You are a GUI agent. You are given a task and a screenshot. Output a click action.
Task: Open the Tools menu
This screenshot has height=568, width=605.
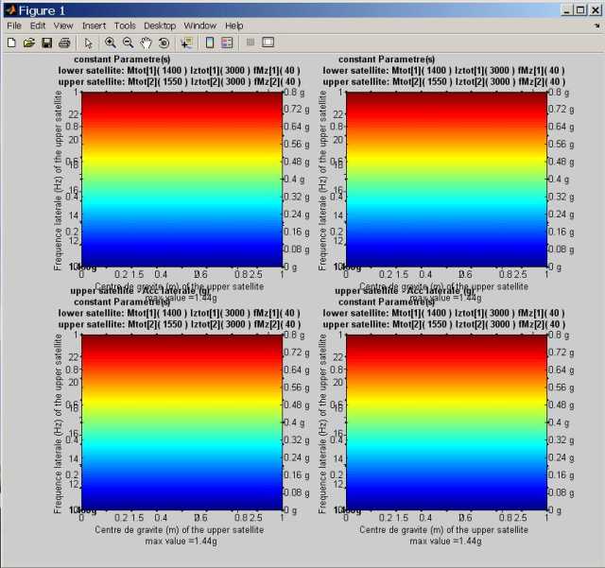pos(125,26)
